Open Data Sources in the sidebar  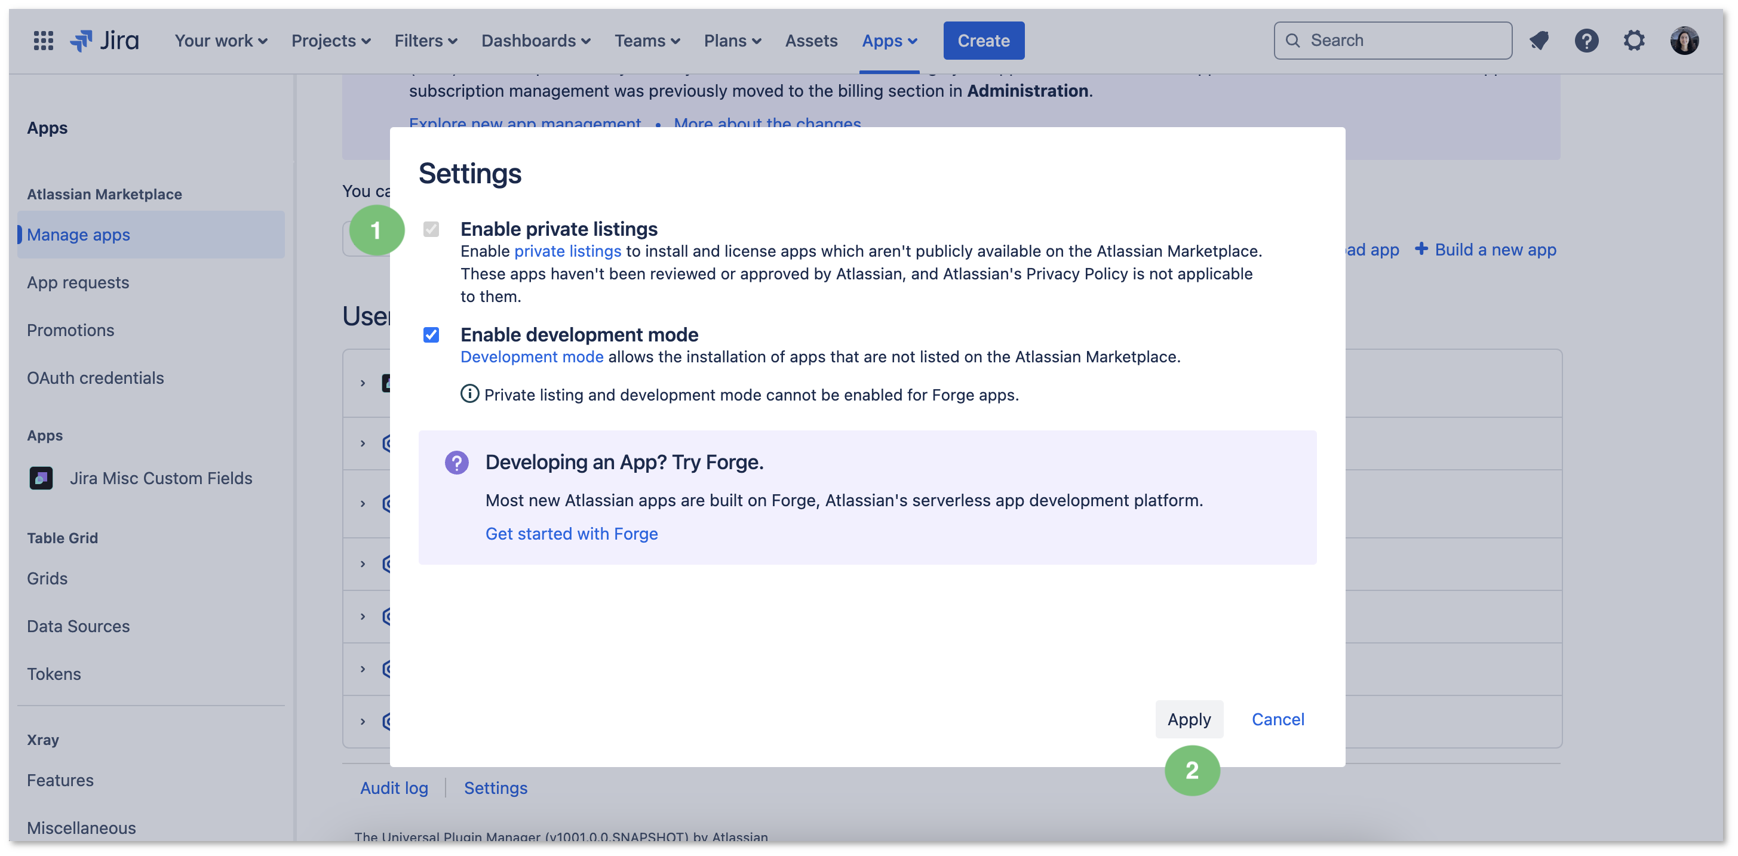pyautogui.click(x=78, y=627)
